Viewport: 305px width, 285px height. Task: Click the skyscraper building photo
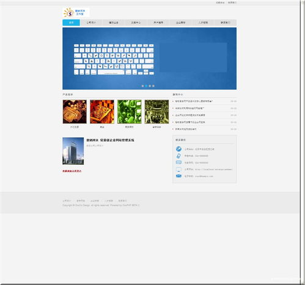pyautogui.click(x=73, y=151)
